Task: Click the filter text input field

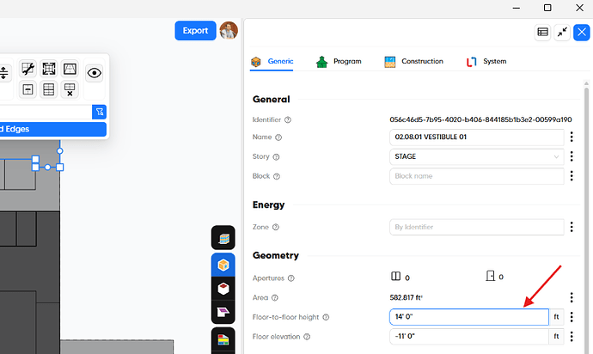Action: point(46,112)
